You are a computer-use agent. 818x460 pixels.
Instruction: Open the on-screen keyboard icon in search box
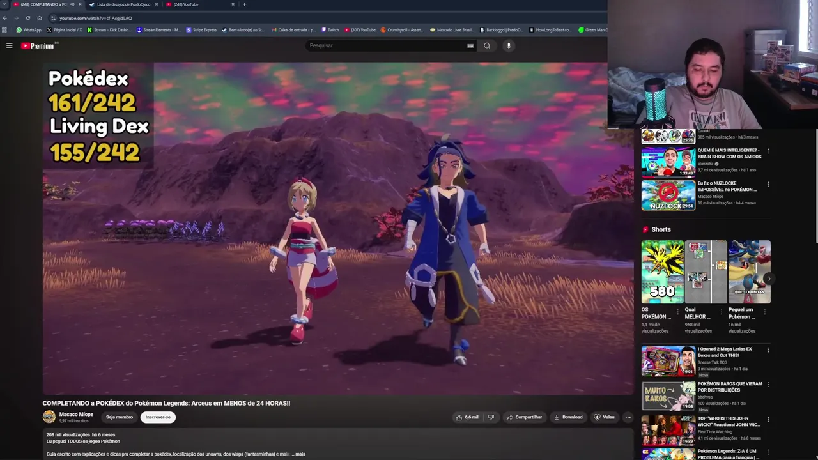pos(470,45)
